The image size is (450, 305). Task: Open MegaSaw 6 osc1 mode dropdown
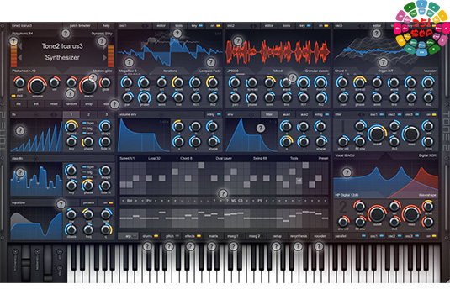pyautogui.click(x=128, y=71)
